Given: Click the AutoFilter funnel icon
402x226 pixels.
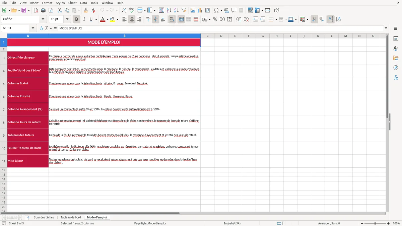Looking at the screenshot, I should pos(184,10).
